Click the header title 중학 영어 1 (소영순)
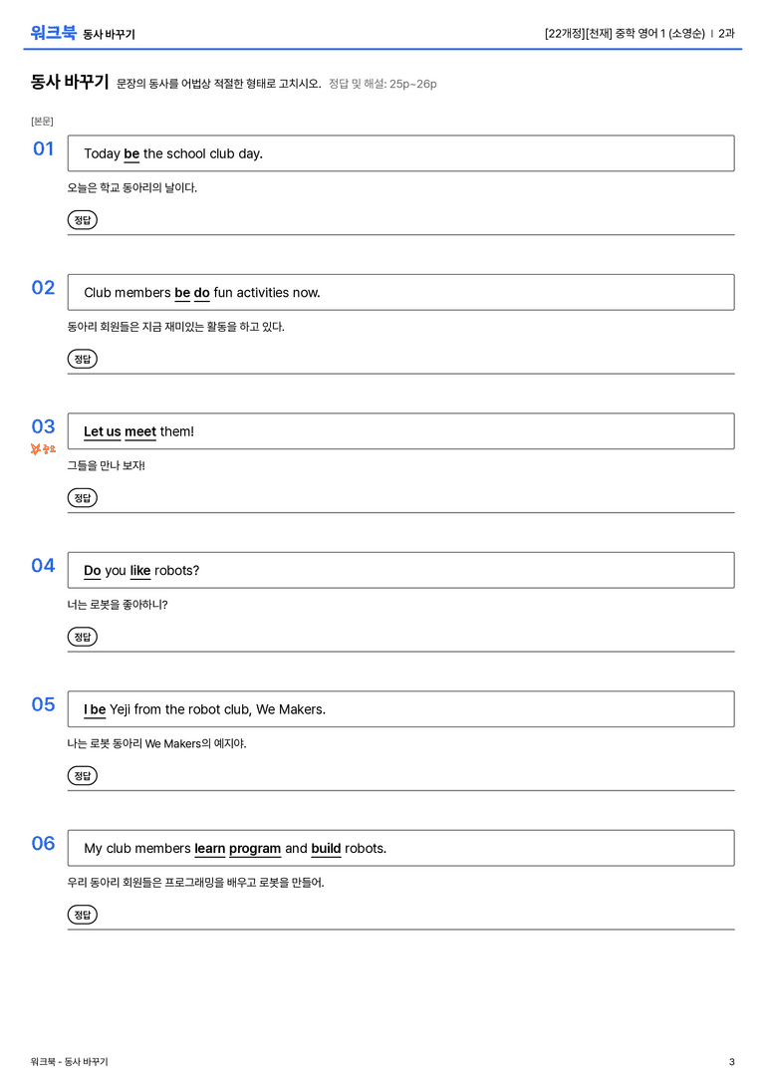The image size is (765, 1083). (x=660, y=33)
